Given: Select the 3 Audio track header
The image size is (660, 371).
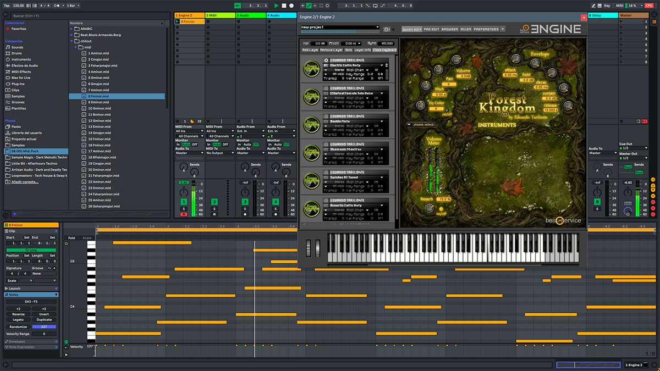Looking at the screenshot, I should click(x=250, y=15).
